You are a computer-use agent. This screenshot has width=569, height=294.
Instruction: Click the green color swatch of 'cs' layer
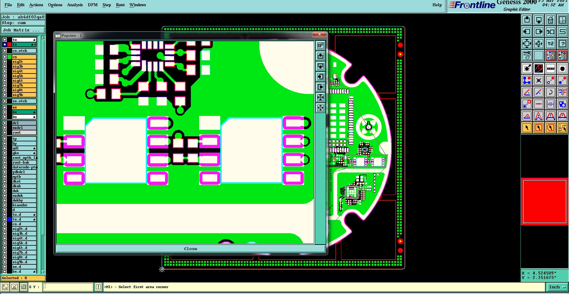(9, 57)
